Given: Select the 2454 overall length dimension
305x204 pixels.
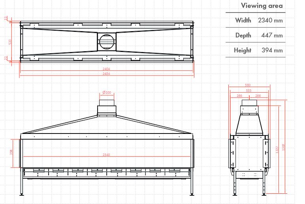Looking at the screenshot, I should (107, 74).
